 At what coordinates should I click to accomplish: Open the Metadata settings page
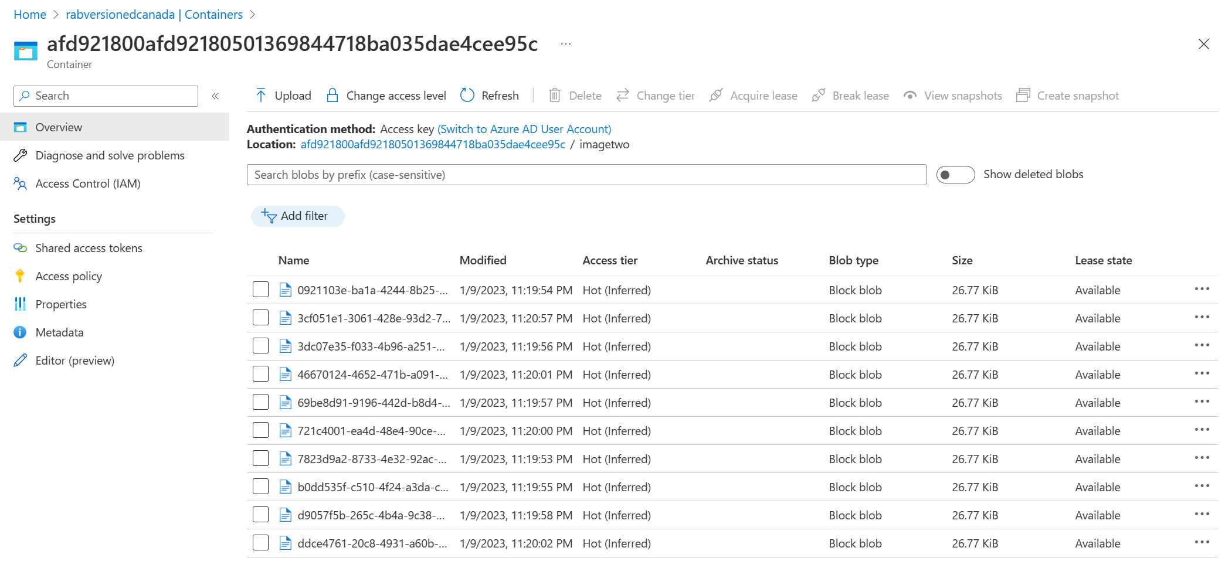59,332
